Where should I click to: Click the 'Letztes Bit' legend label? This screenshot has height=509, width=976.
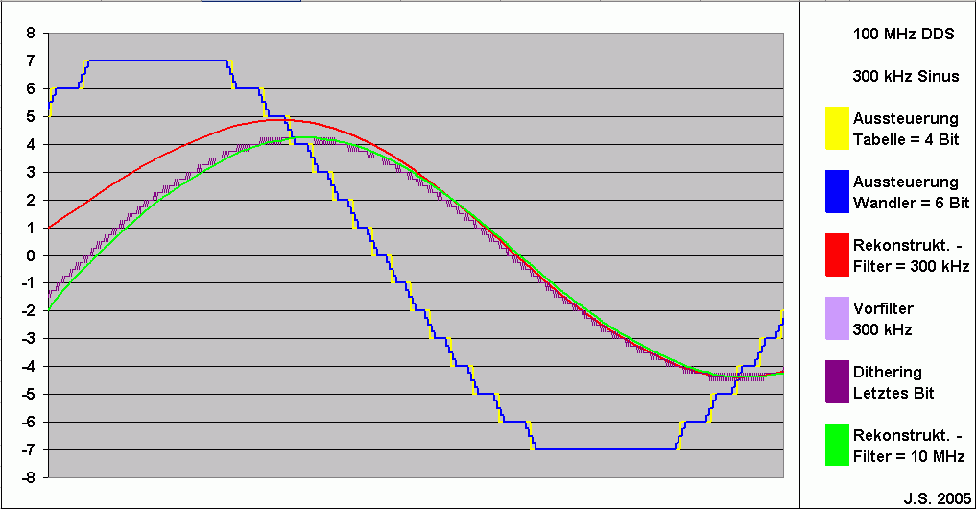click(893, 393)
